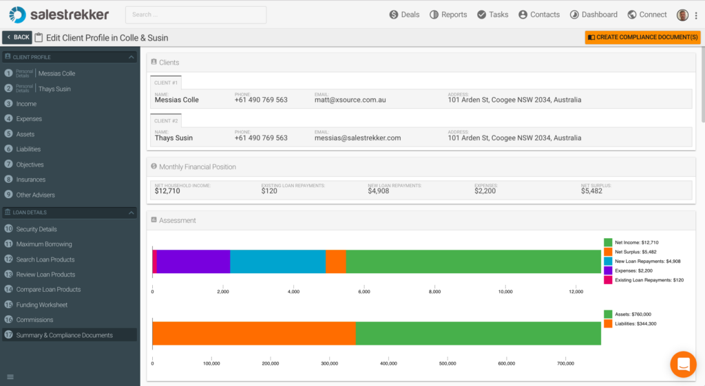Collapse the Loan Details section chevron
Viewport: 705px width, 386px height.
point(131,213)
